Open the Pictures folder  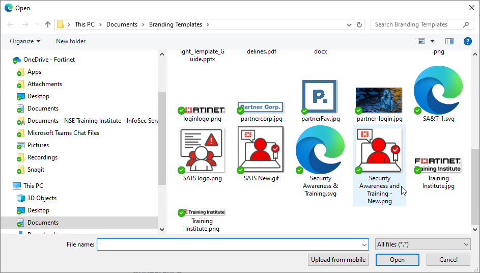click(x=38, y=145)
